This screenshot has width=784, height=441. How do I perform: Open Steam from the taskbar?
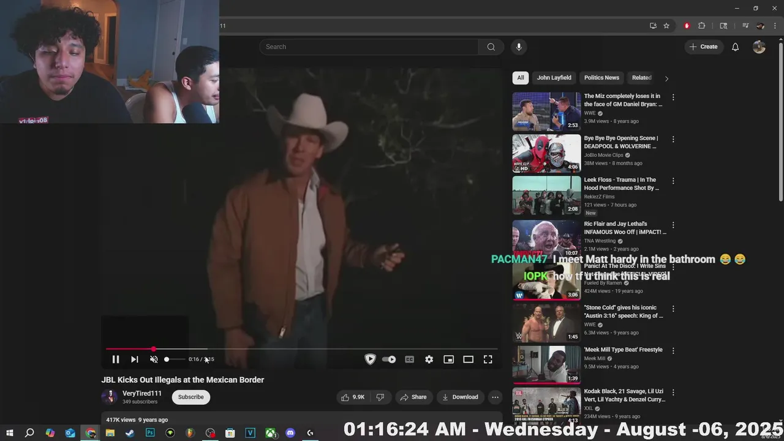tap(130, 433)
